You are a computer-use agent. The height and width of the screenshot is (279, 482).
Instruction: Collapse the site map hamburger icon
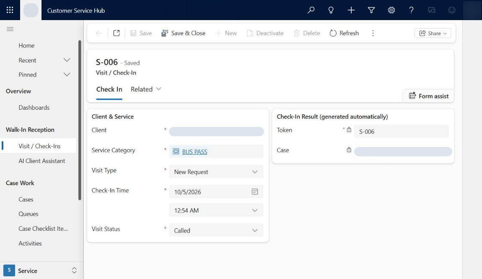point(10,29)
